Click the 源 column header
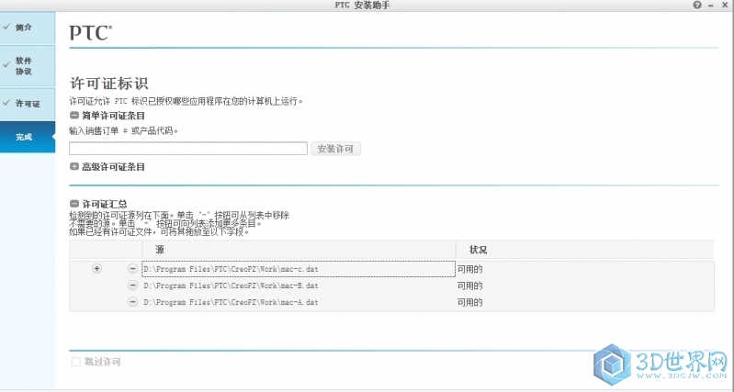 (x=299, y=250)
